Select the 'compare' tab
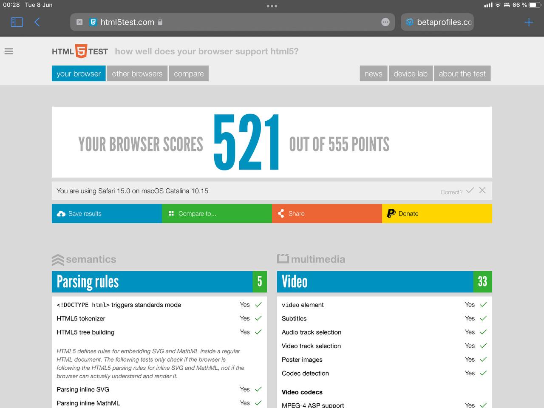 (x=189, y=74)
